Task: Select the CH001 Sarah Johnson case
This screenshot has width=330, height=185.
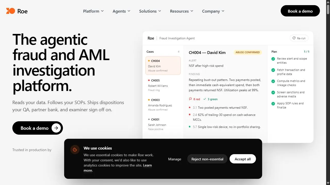Action: 163,124
